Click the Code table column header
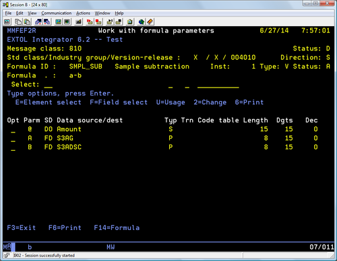This screenshot has height=261, width=337. (218, 120)
